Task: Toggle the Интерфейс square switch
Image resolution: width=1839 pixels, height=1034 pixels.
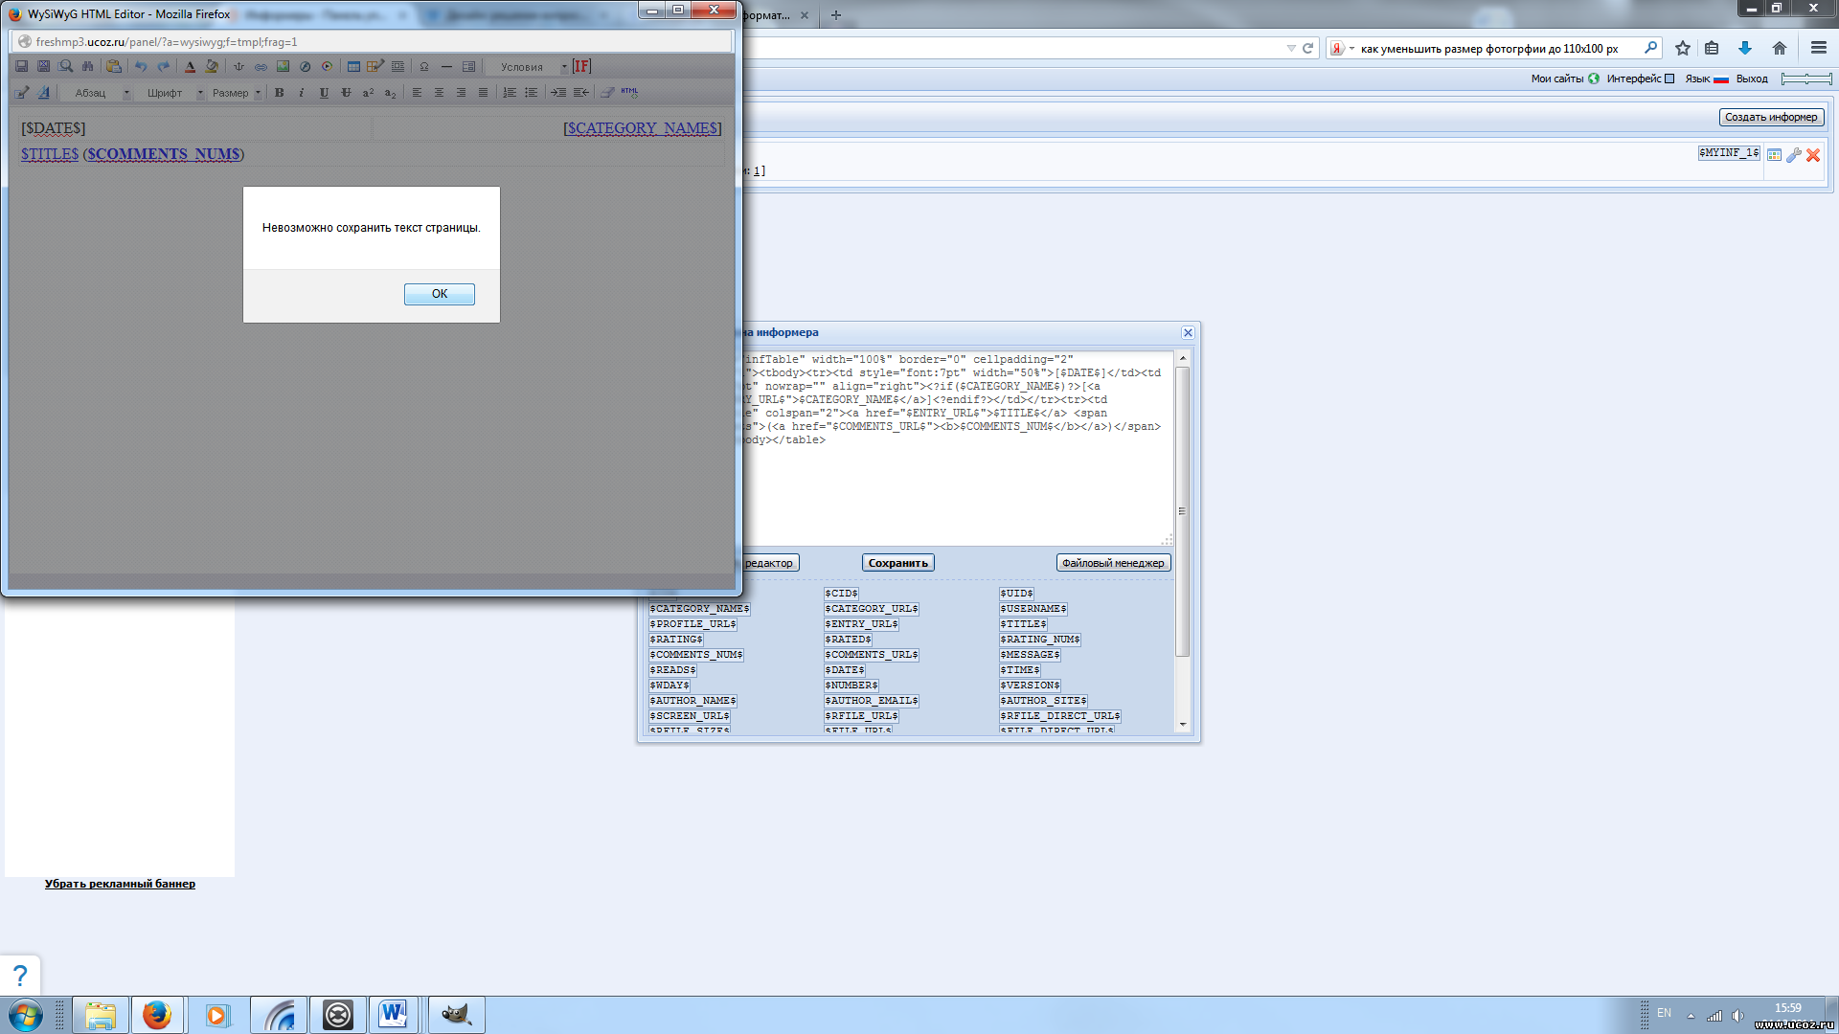Action: coord(1669,79)
